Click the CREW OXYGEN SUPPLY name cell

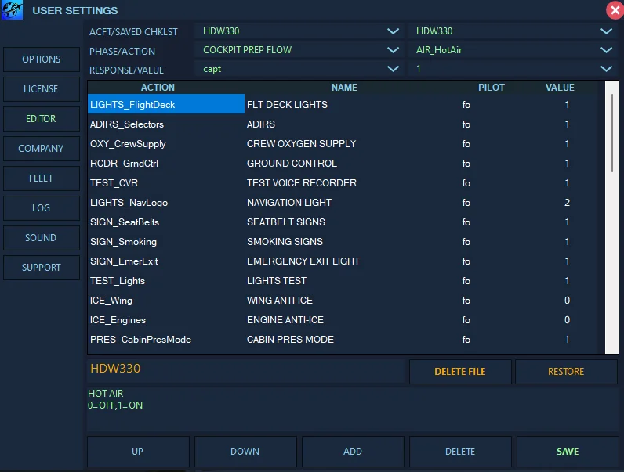tap(301, 144)
